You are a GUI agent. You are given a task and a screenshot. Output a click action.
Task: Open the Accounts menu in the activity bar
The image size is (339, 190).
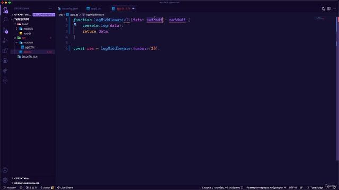coord(5,170)
